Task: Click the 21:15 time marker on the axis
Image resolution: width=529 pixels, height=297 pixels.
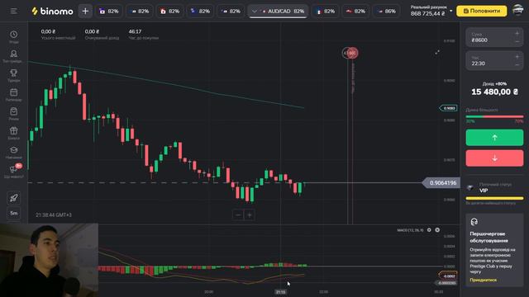Action: [280, 291]
